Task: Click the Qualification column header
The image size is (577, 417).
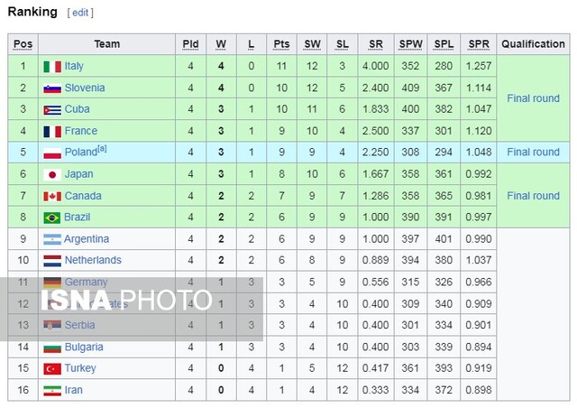Action: [x=533, y=44]
